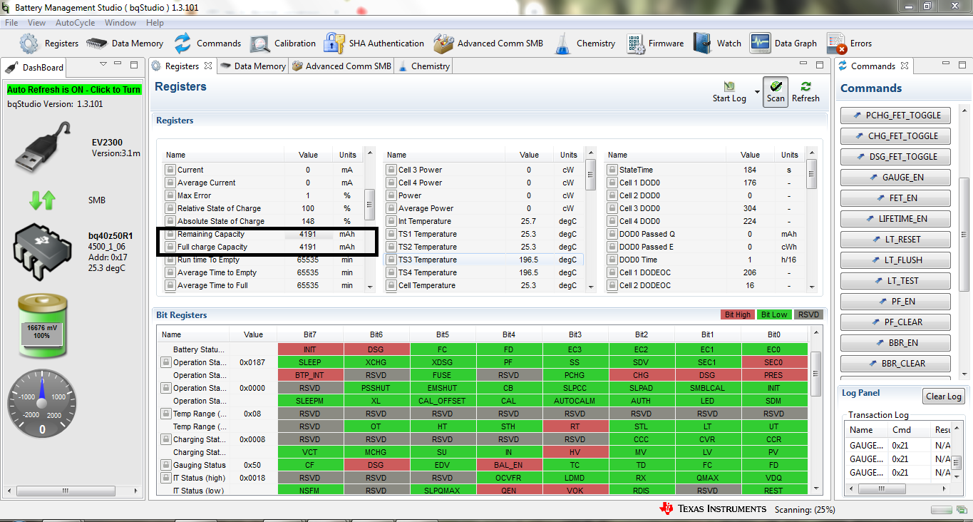
Task: Click the green SMB arrows icon
Action: pyautogui.click(x=42, y=200)
